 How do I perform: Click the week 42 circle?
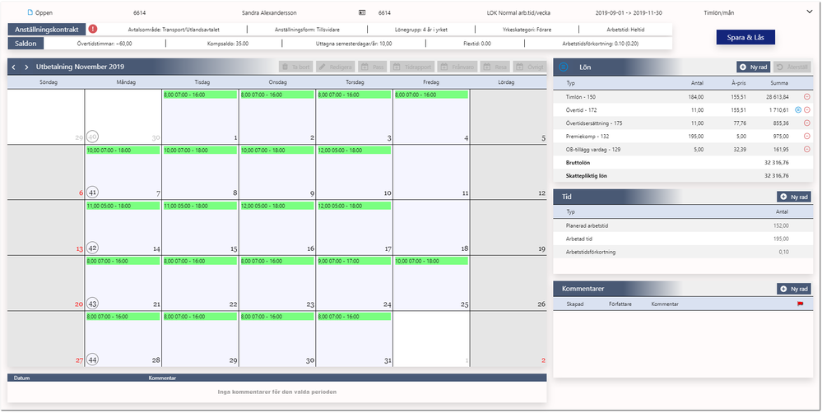92,248
